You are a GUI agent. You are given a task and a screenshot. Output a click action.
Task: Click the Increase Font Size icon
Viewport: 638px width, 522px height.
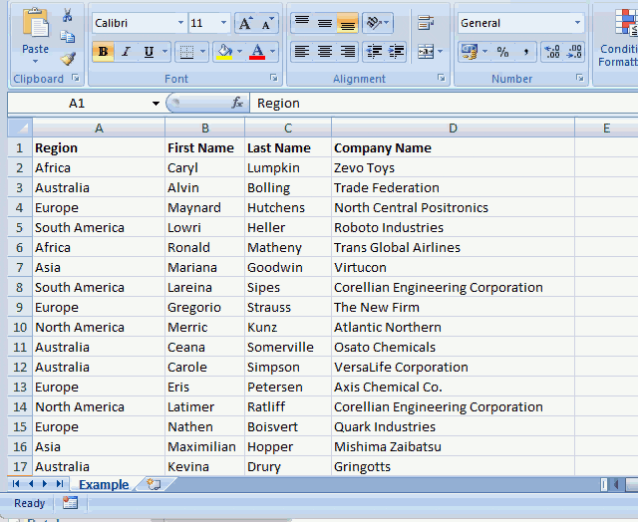point(245,23)
